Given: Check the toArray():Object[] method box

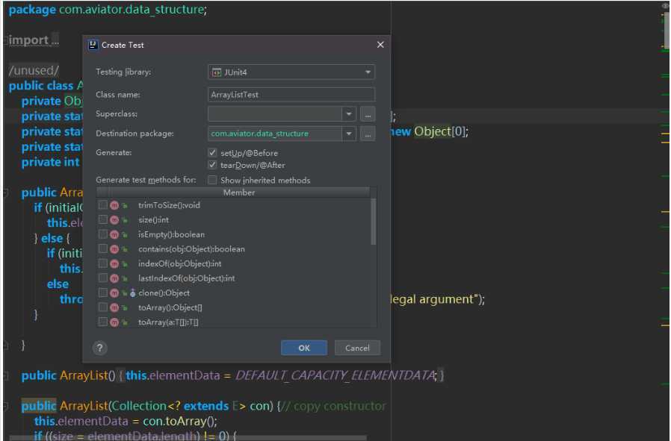Looking at the screenshot, I should pos(102,307).
